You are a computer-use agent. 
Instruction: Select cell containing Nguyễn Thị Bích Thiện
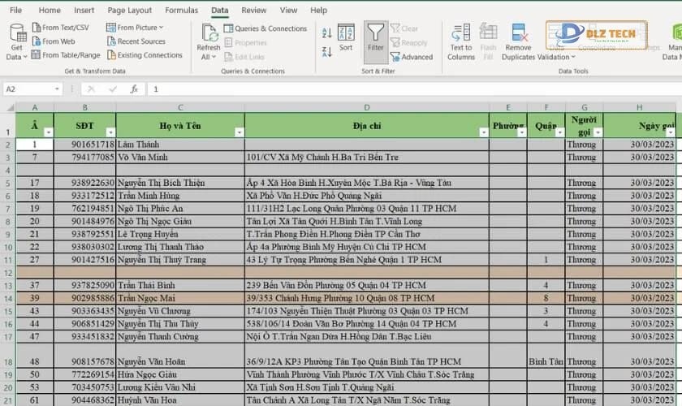tap(161, 184)
